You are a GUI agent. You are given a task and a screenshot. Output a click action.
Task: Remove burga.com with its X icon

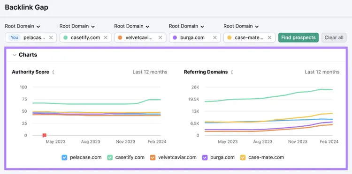(215, 37)
